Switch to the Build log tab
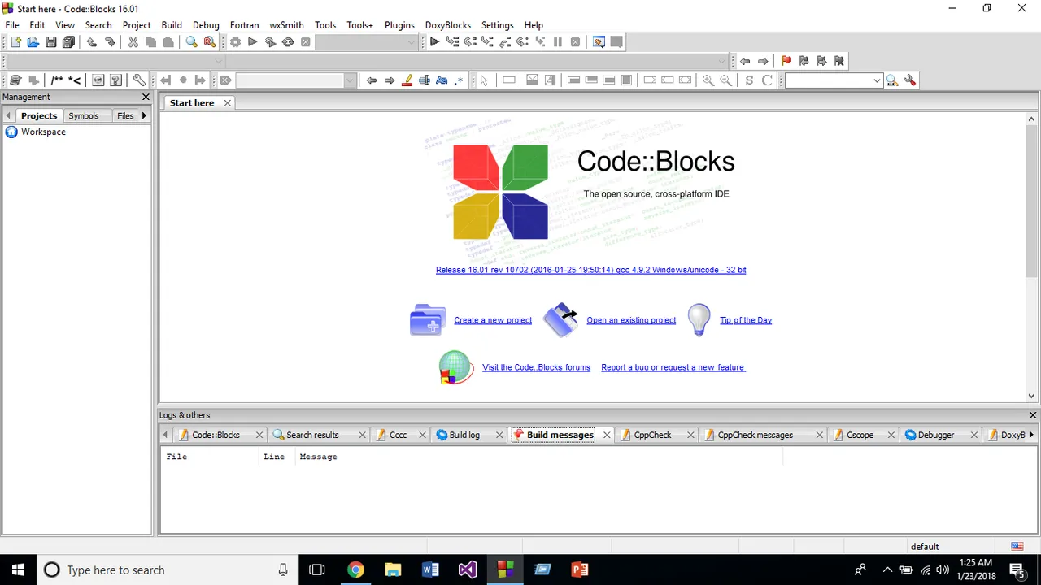Viewport: 1041px width, 585px height. click(464, 435)
